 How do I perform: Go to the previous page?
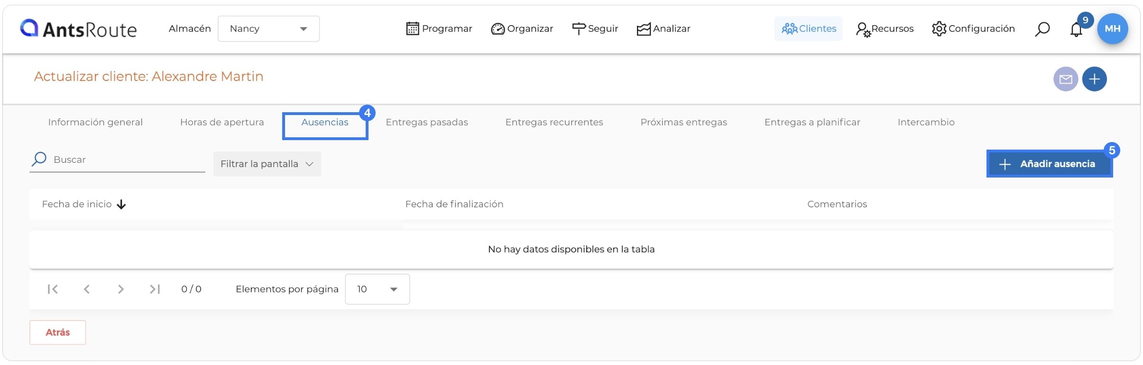click(87, 289)
